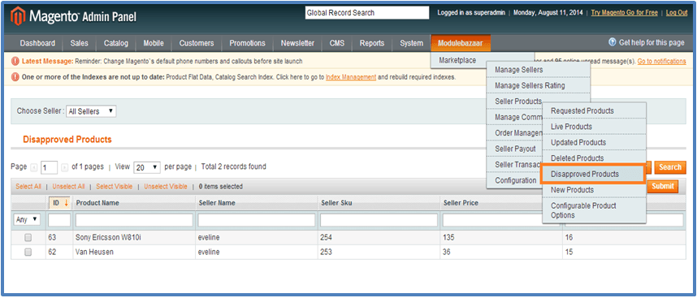Click Try Magento Go for Free link
This screenshot has height=298, width=697.
coord(624,13)
